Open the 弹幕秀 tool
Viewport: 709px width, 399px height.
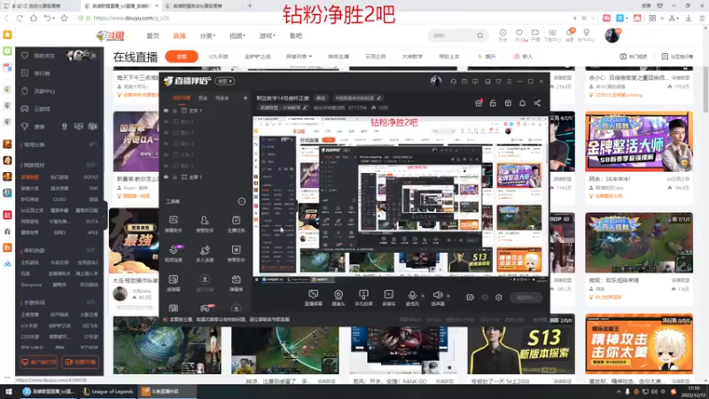tap(236, 283)
